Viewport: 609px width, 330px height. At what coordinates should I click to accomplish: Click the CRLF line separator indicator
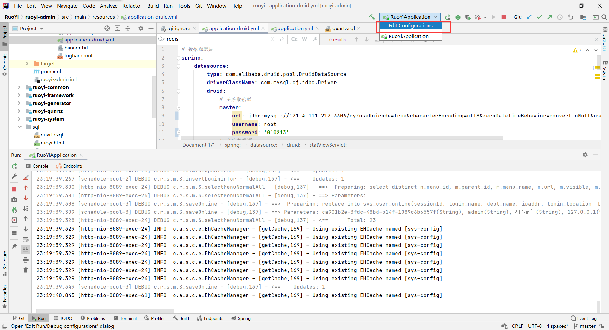517,326
